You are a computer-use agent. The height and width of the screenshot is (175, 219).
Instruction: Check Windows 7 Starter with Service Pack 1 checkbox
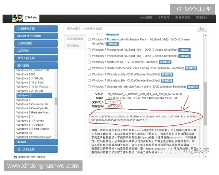89,68
